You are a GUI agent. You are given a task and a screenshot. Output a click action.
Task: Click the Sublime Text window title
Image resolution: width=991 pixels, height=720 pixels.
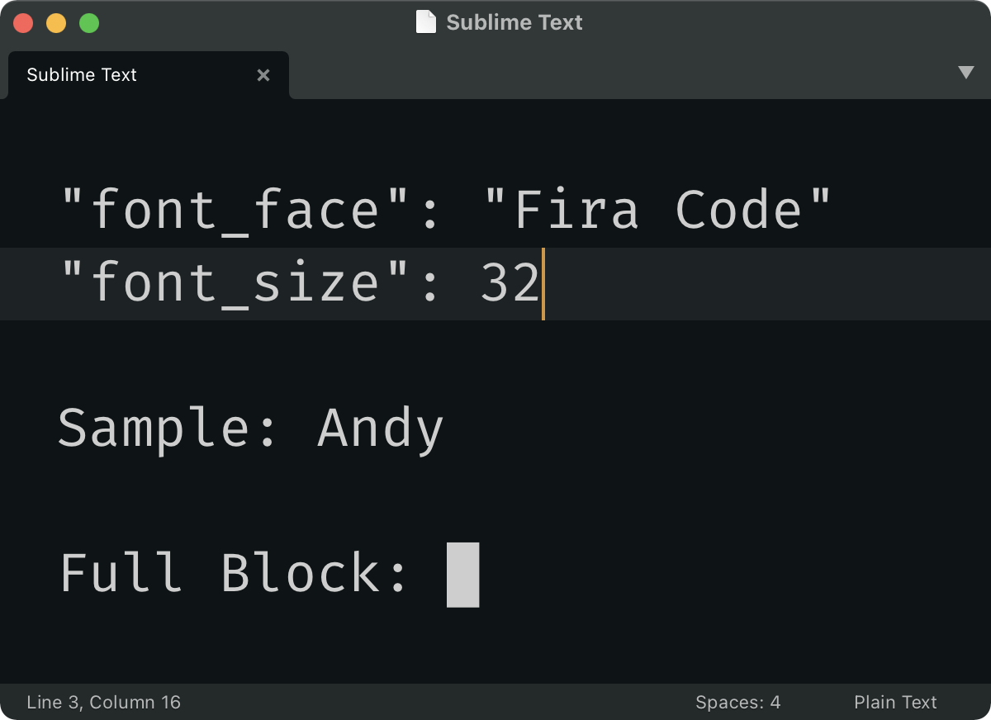point(514,22)
